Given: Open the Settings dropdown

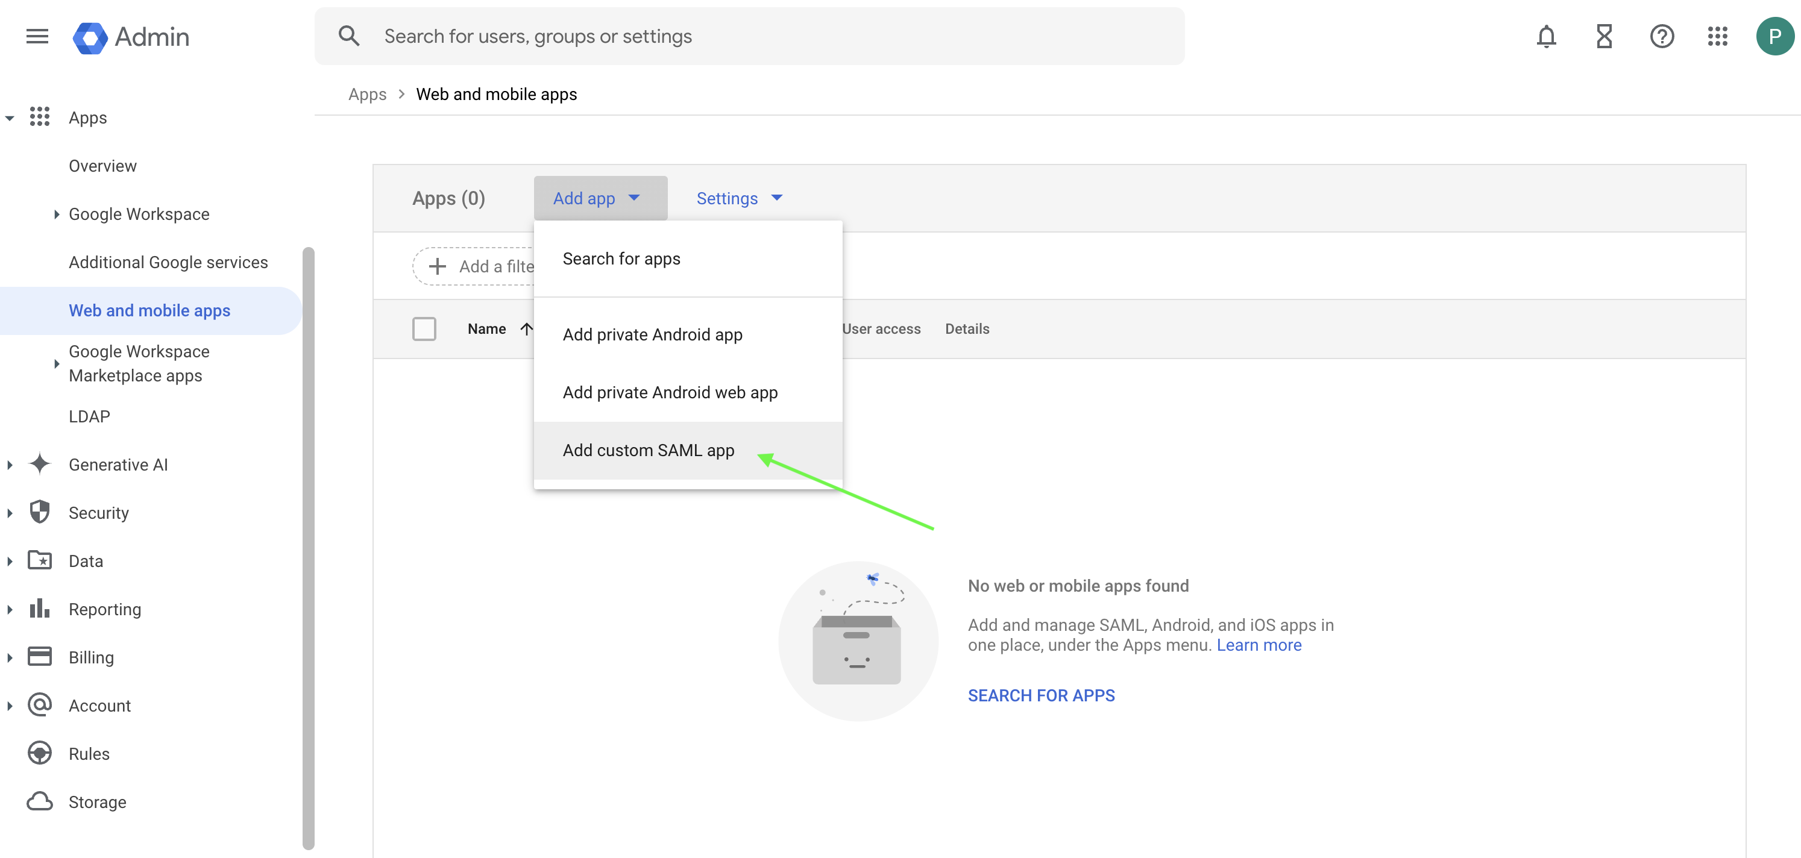Looking at the screenshot, I should click(738, 198).
